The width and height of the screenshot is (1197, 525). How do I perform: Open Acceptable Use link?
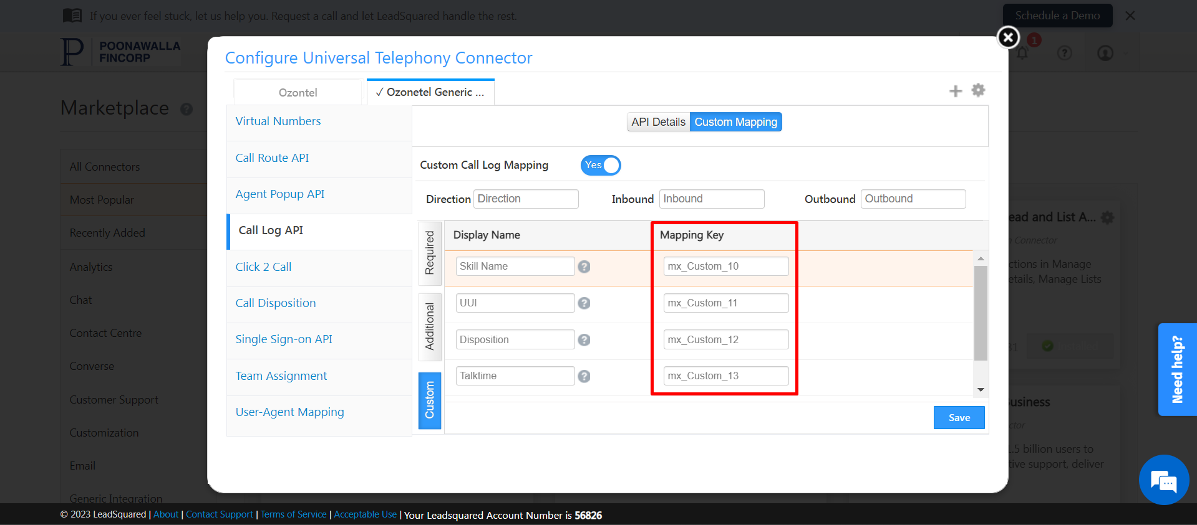pyautogui.click(x=366, y=514)
